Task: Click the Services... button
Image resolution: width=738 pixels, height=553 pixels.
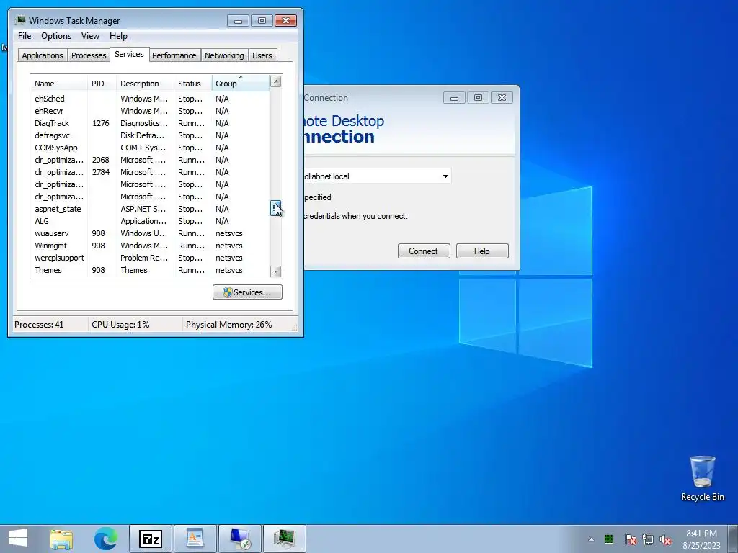Action: [x=247, y=292]
